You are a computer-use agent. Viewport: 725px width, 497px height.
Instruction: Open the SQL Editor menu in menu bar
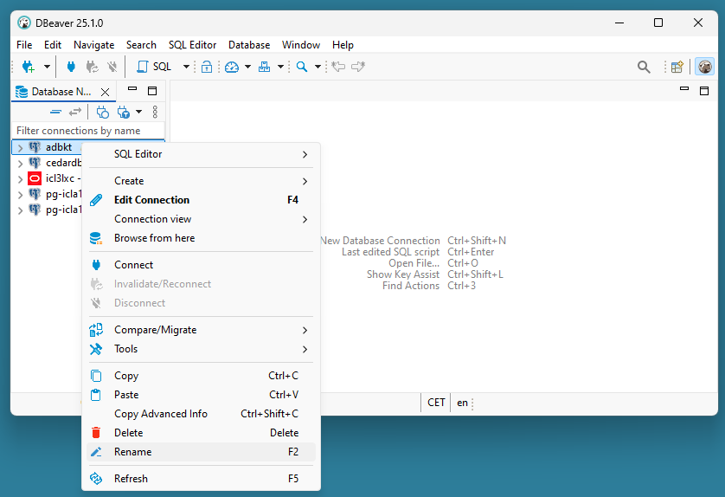coord(192,45)
